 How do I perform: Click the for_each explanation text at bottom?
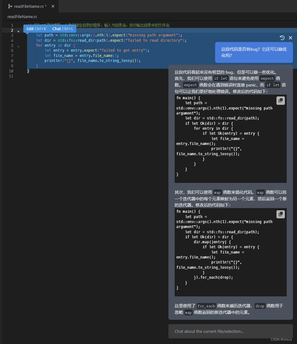(229, 309)
